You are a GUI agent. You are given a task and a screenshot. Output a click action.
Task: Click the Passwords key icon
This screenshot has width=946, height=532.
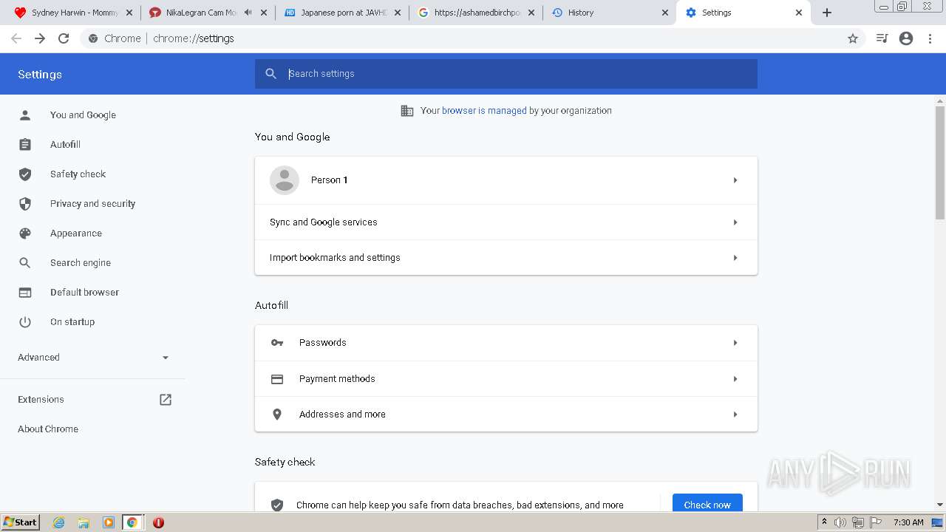(277, 343)
